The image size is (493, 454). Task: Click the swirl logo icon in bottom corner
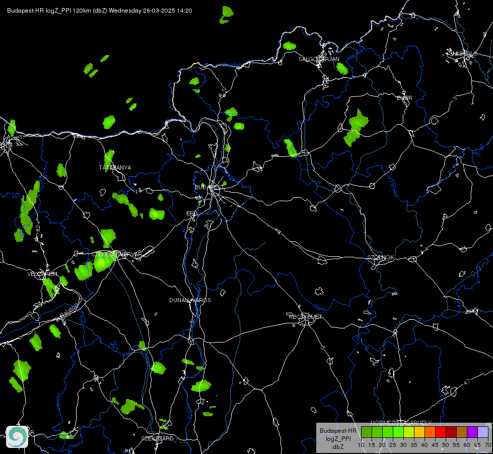coord(17,437)
